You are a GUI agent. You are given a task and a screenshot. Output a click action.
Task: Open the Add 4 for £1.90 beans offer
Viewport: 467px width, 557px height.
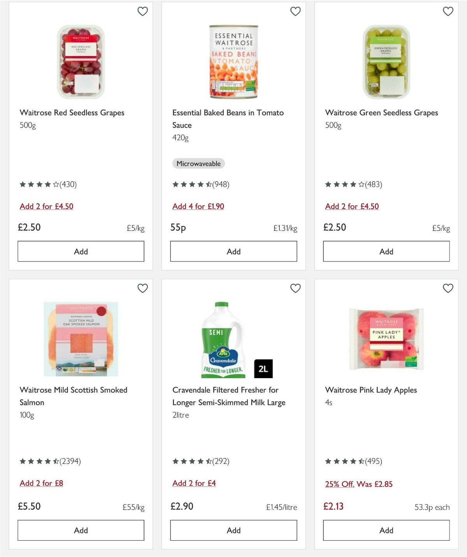point(198,206)
